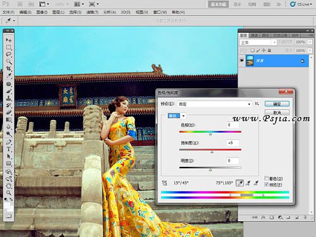Toggle the Preview checkbox
316x237 pixels.
(x=267, y=185)
